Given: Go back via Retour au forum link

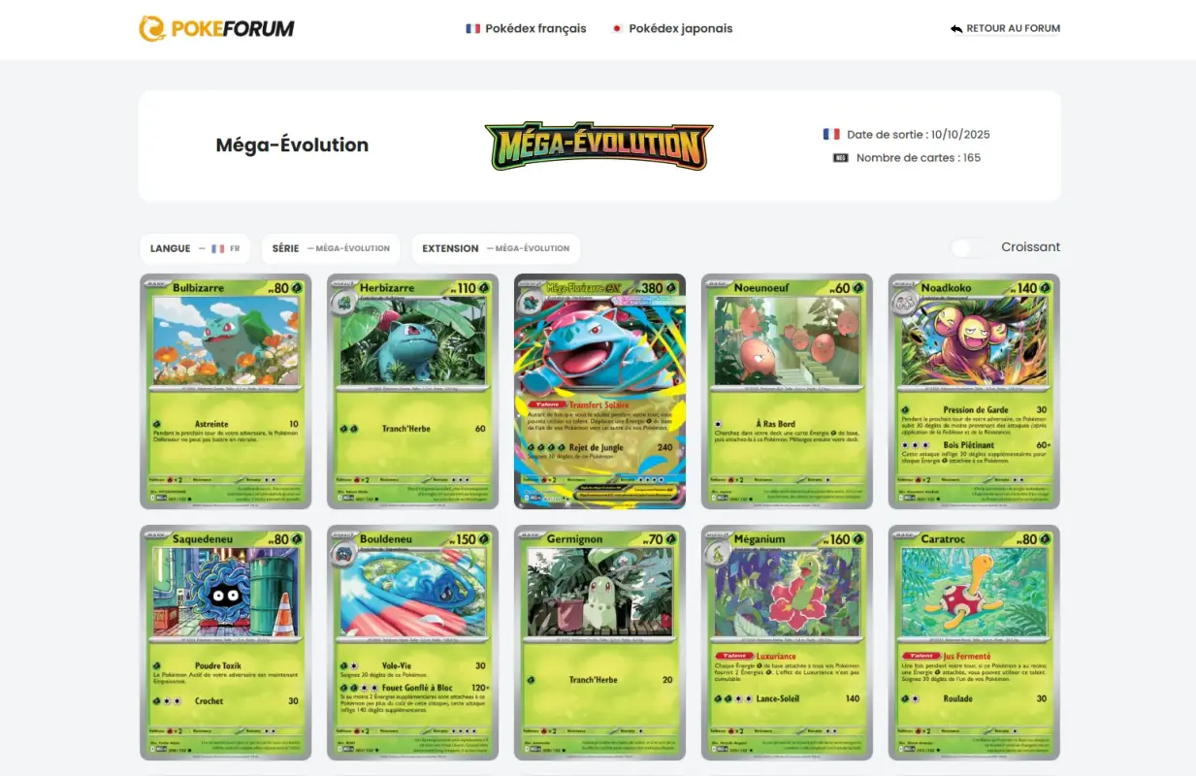Looking at the screenshot, I should (x=1006, y=28).
